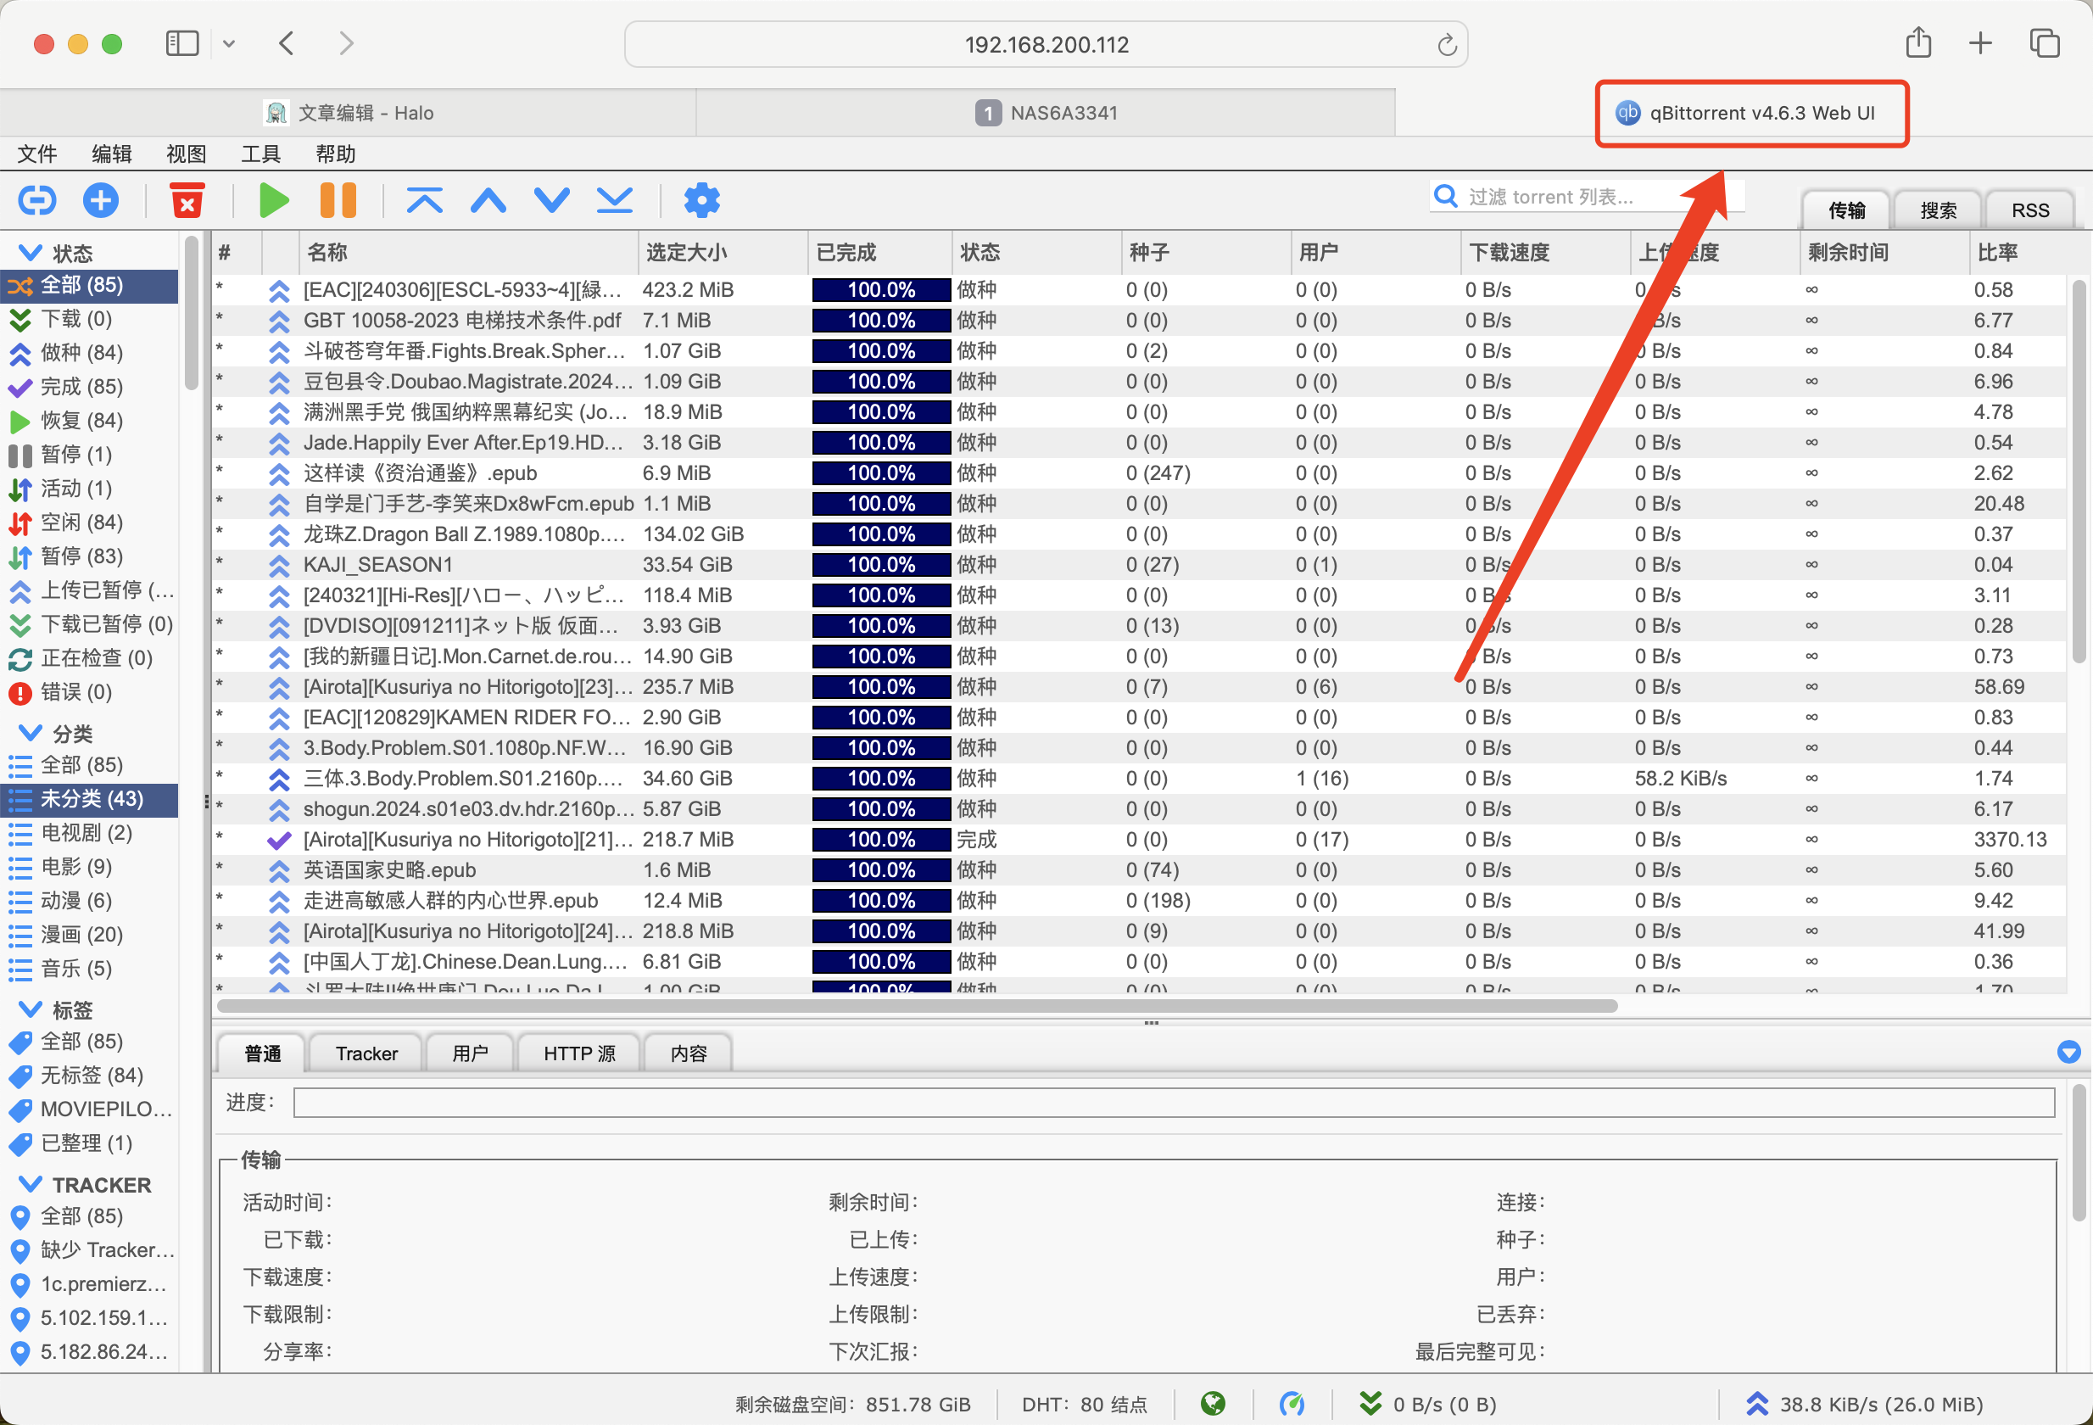2093x1425 pixels.
Task: Open the options gear icon
Action: 701,200
